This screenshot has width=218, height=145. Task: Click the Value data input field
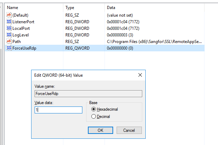58,110
